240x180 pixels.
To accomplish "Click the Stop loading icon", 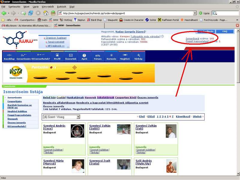I will coord(38,13).
